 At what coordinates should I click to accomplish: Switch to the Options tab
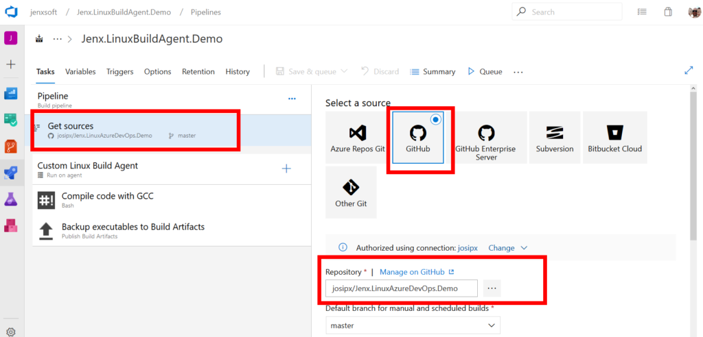coord(157,72)
